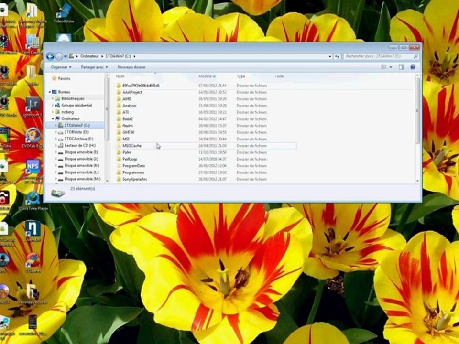459x344 pixels.
Task: Select the PerfLogs folder icon
Action: (x=119, y=159)
